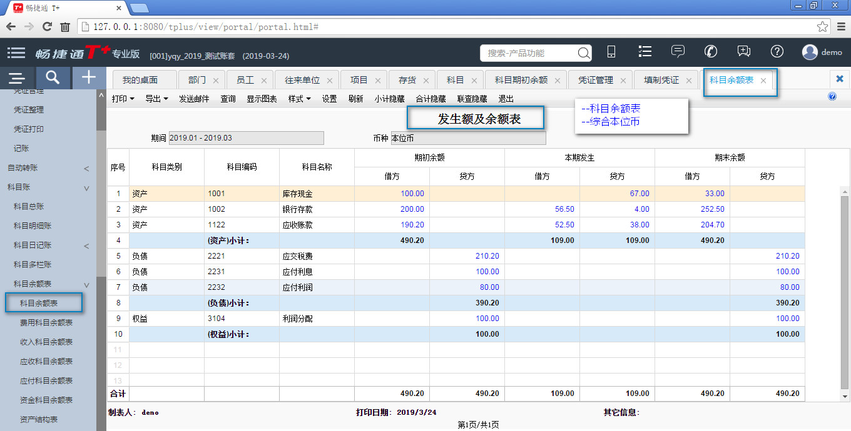Image resolution: width=851 pixels, height=431 pixels.
Task: Bookmark page with star icon
Action: point(823,27)
